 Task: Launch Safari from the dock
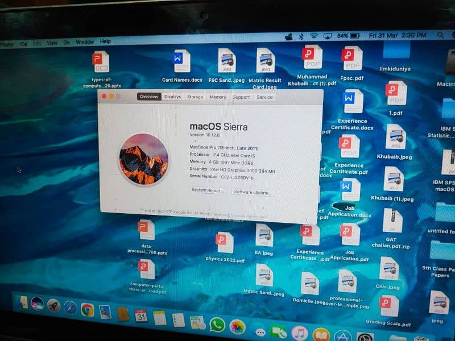coord(71,307)
